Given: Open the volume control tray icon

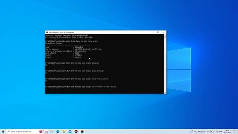Looking at the screenshot, I should tap(217, 131).
